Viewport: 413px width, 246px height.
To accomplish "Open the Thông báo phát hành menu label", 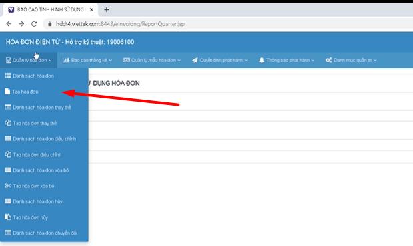I will (288, 61).
